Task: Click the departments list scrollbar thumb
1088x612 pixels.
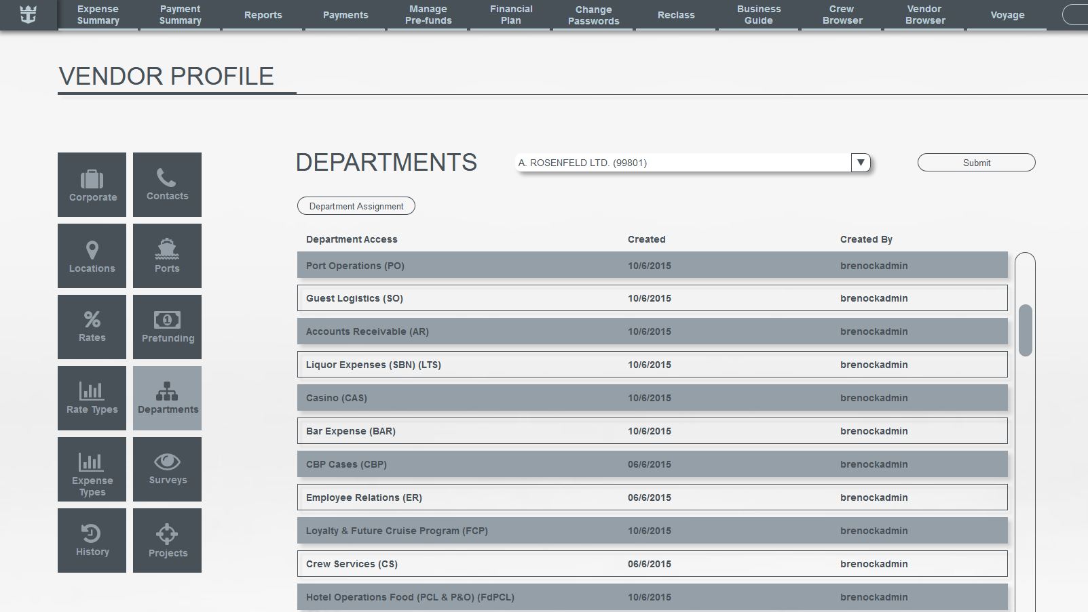Action: pyautogui.click(x=1025, y=330)
